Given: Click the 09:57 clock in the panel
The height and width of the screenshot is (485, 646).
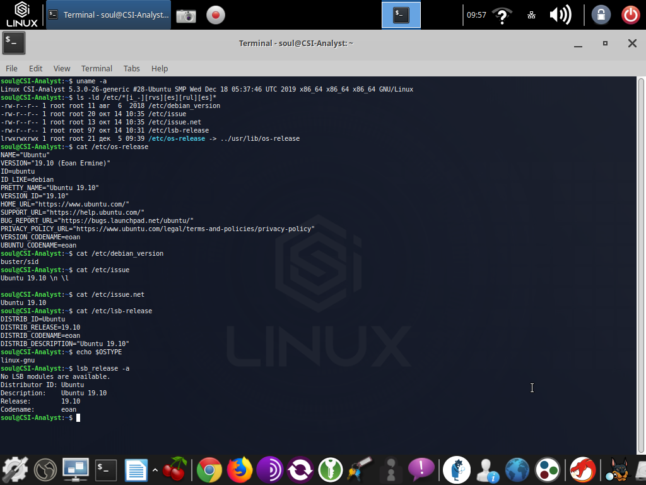Looking at the screenshot, I should pyautogui.click(x=476, y=15).
